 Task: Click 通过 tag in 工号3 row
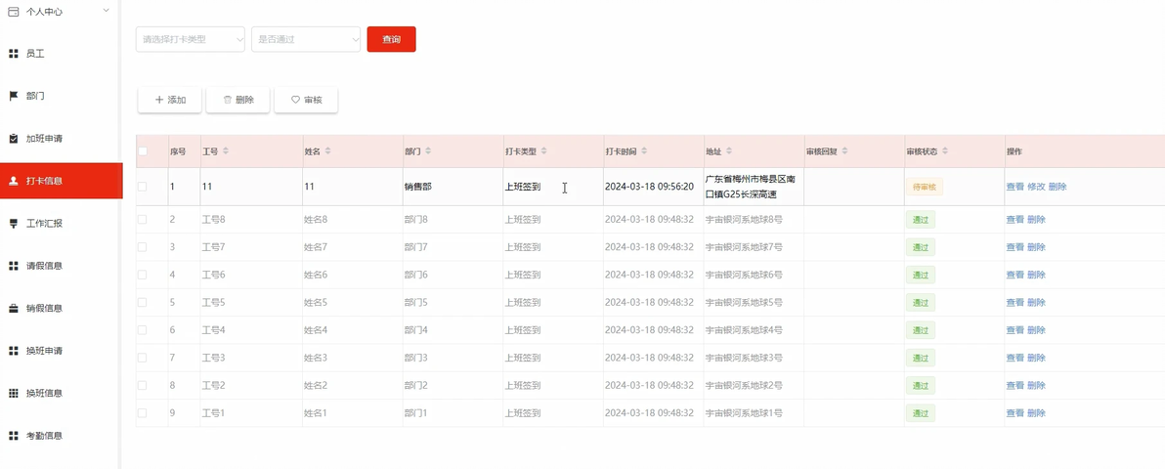click(920, 358)
